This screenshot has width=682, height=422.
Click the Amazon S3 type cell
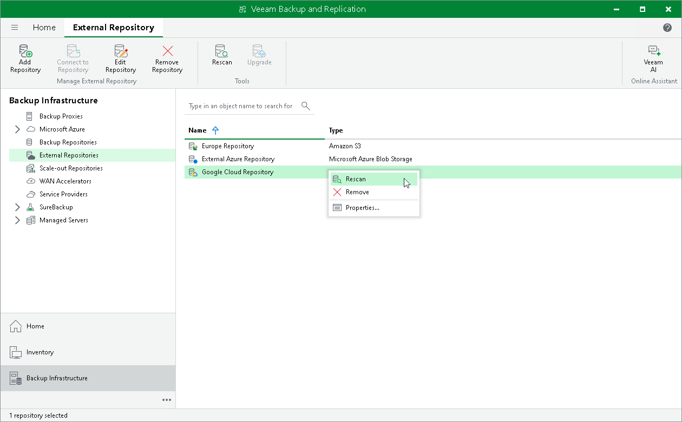[x=345, y=146]
